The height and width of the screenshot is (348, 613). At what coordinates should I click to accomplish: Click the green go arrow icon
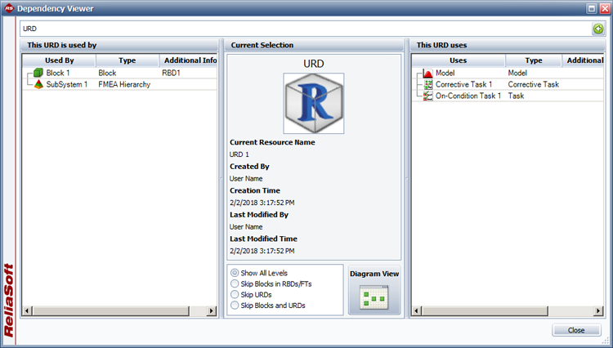coord(598,29)
